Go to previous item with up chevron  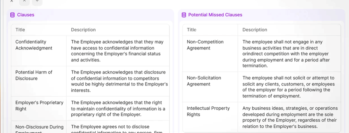click(x=24, y=1)
